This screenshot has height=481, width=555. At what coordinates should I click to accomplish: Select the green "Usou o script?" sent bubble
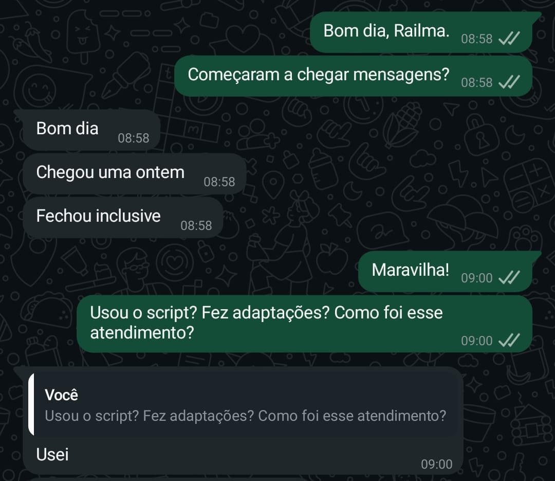(266, 323)
